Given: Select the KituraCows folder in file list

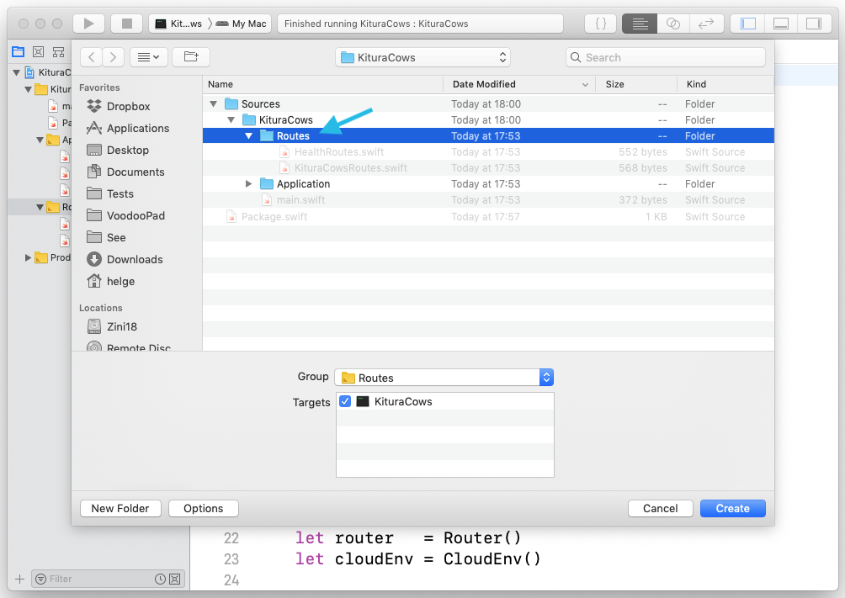Looking at the screenshot, I should (x=488, y=120).
